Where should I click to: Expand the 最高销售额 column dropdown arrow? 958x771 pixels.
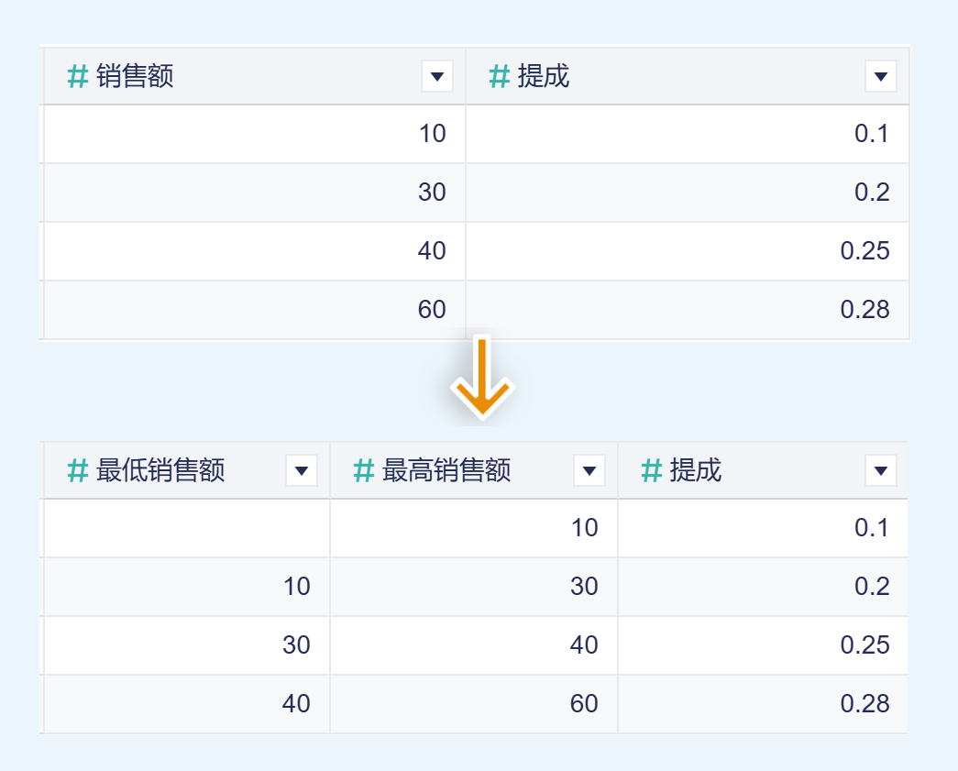coord(589,471)
